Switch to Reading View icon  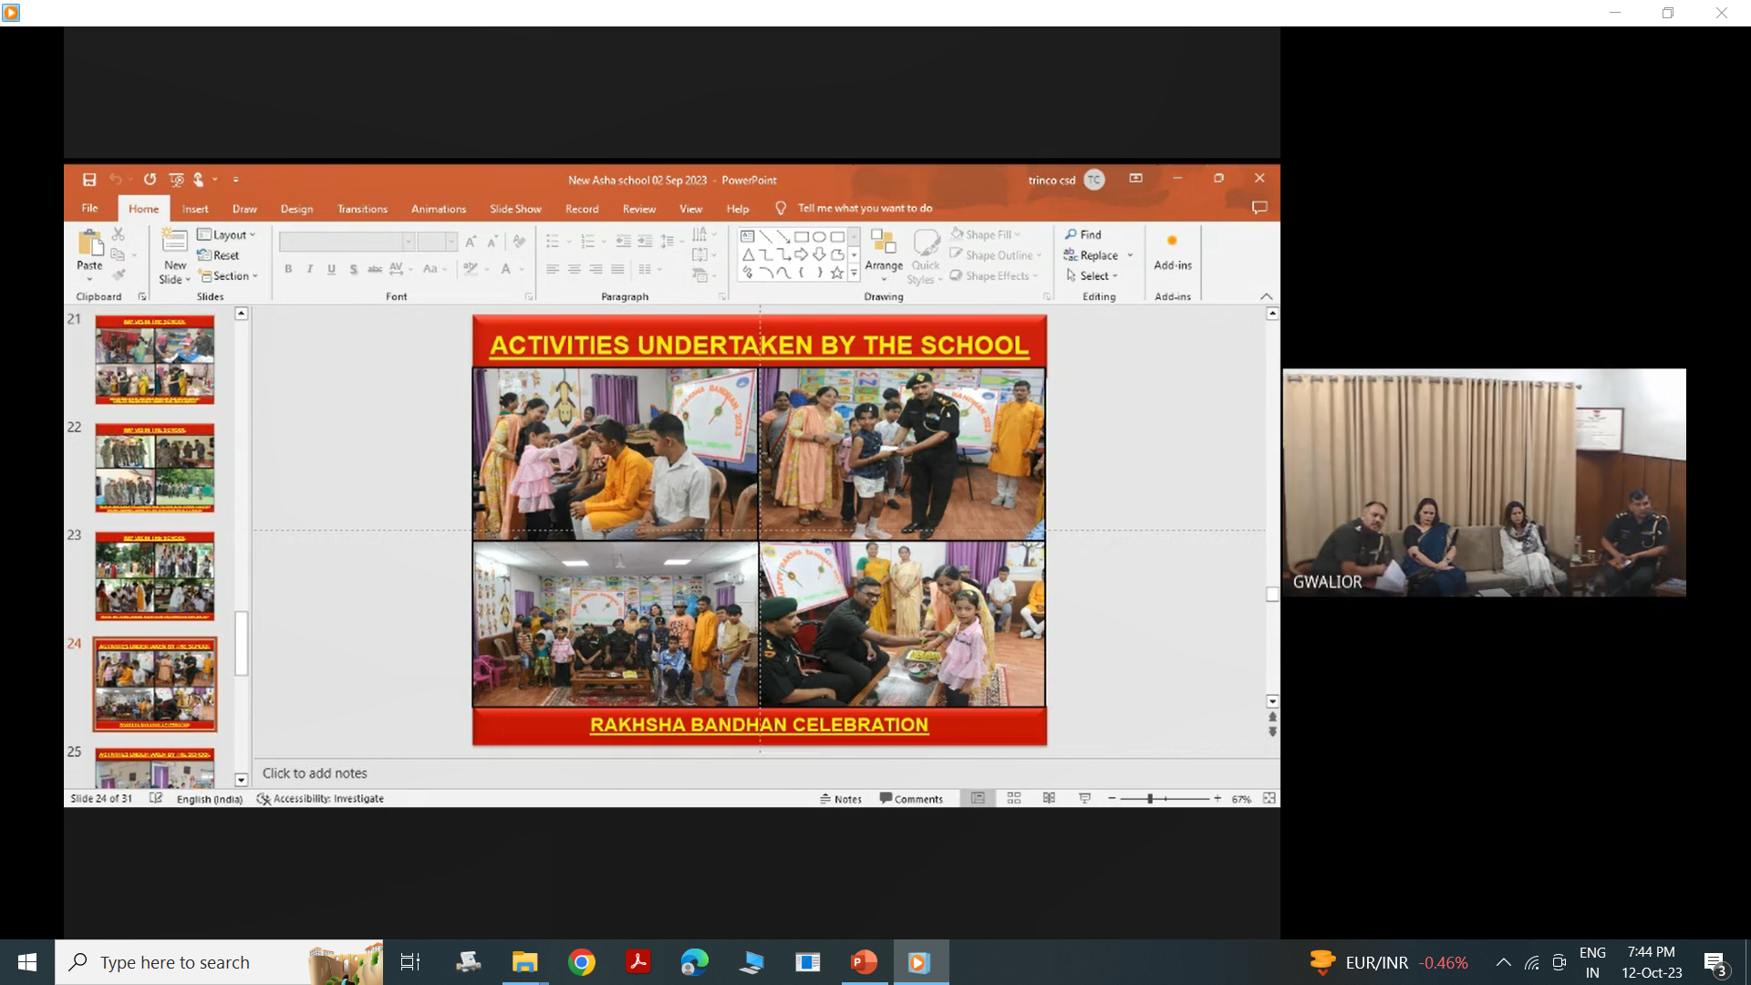point(1049,798)
